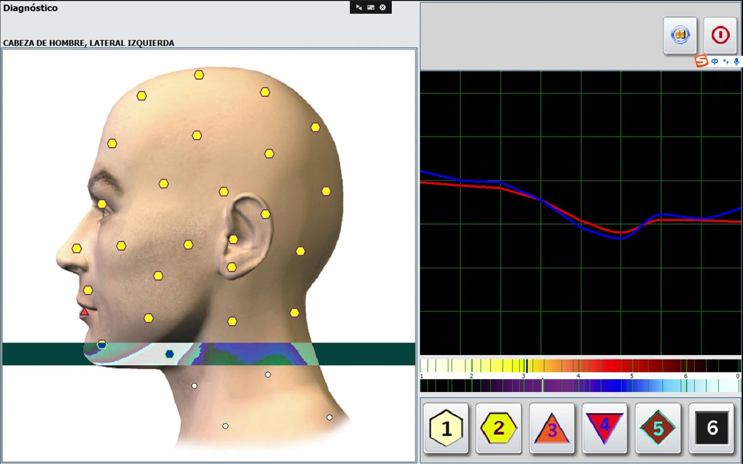Click the blue hexagon point on the chin
This screenshot has height=464, width=743.
coord(102,345)
